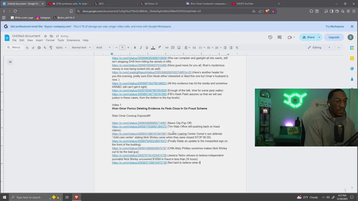
Task: Open the File menu
Action: coord(14,40)
